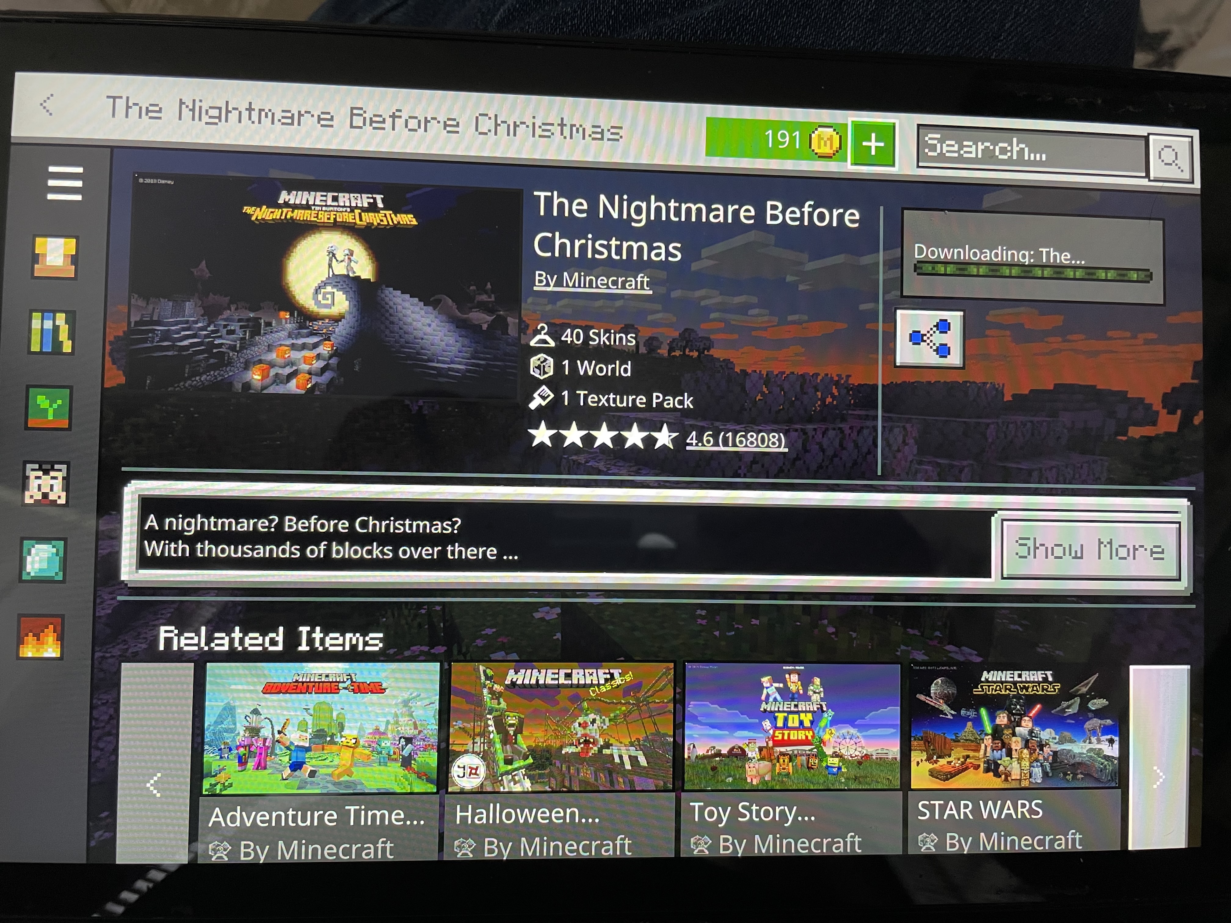1231x923 pixels.
Task: Select the green sapling sidebar icon
Action: [x=49, y=408]
